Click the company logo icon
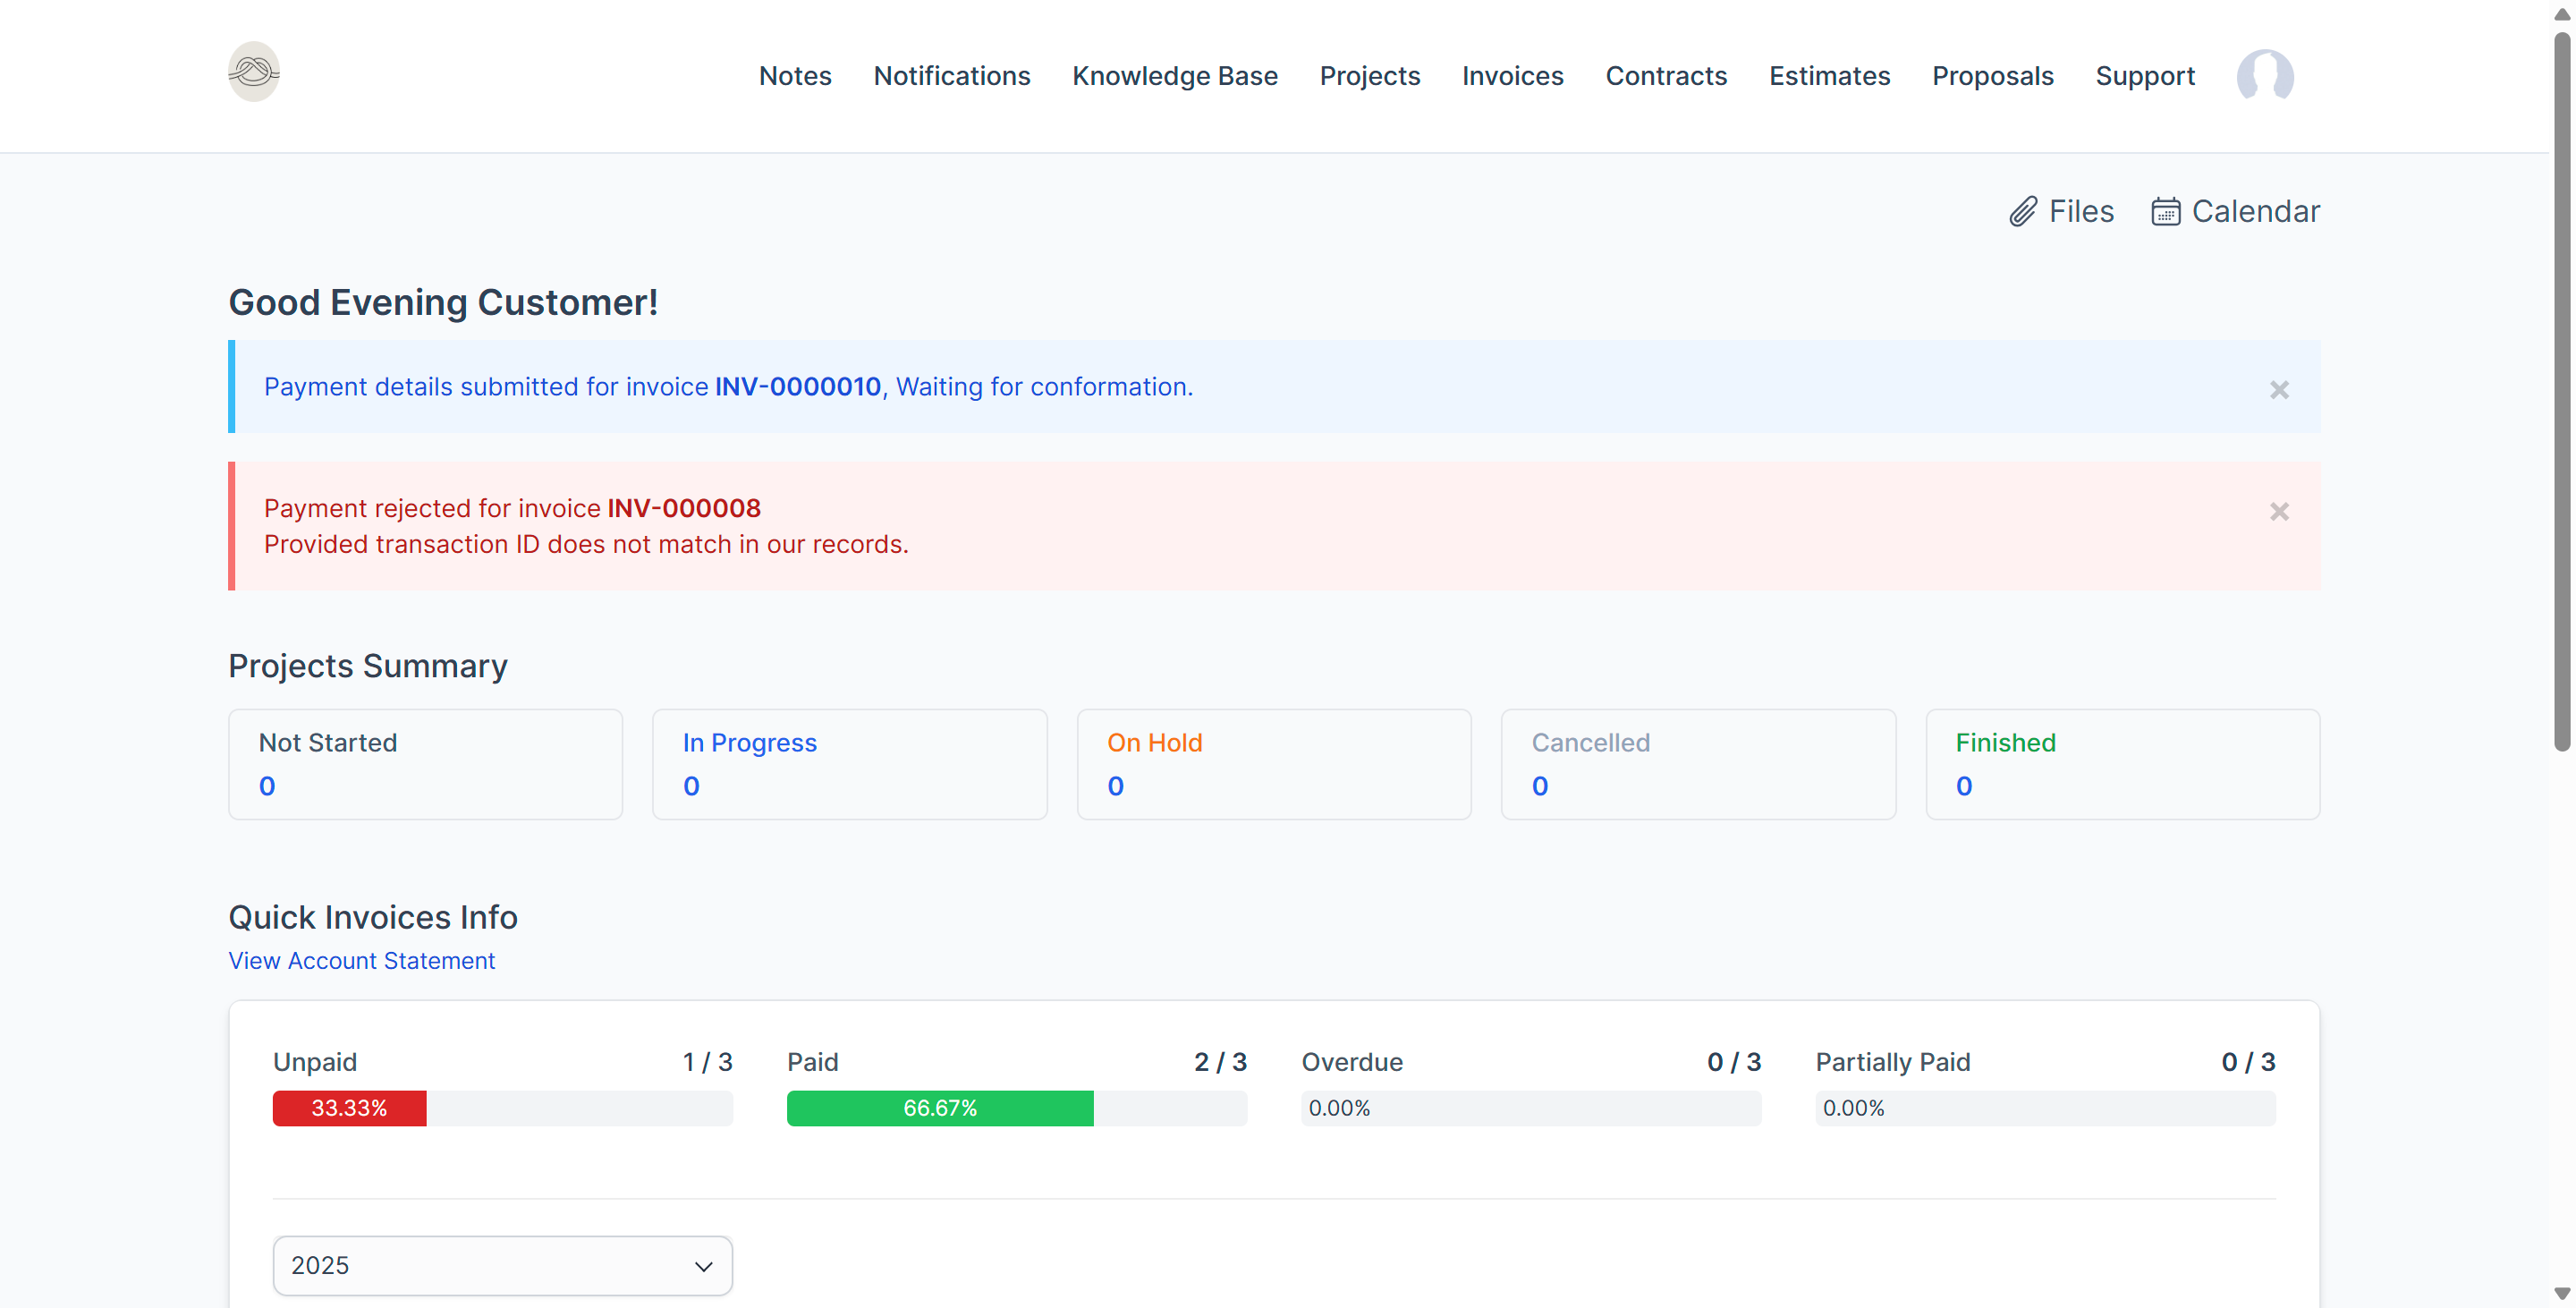Image resolution: width=2576 pixels, height=1308 pixels. [253, 72]
